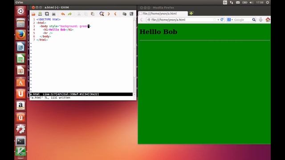Image resolution: width=285 pixels, height=160 pixels.
Task: Show calendar by clicking 17:08 clock
Action: (260, 2)
